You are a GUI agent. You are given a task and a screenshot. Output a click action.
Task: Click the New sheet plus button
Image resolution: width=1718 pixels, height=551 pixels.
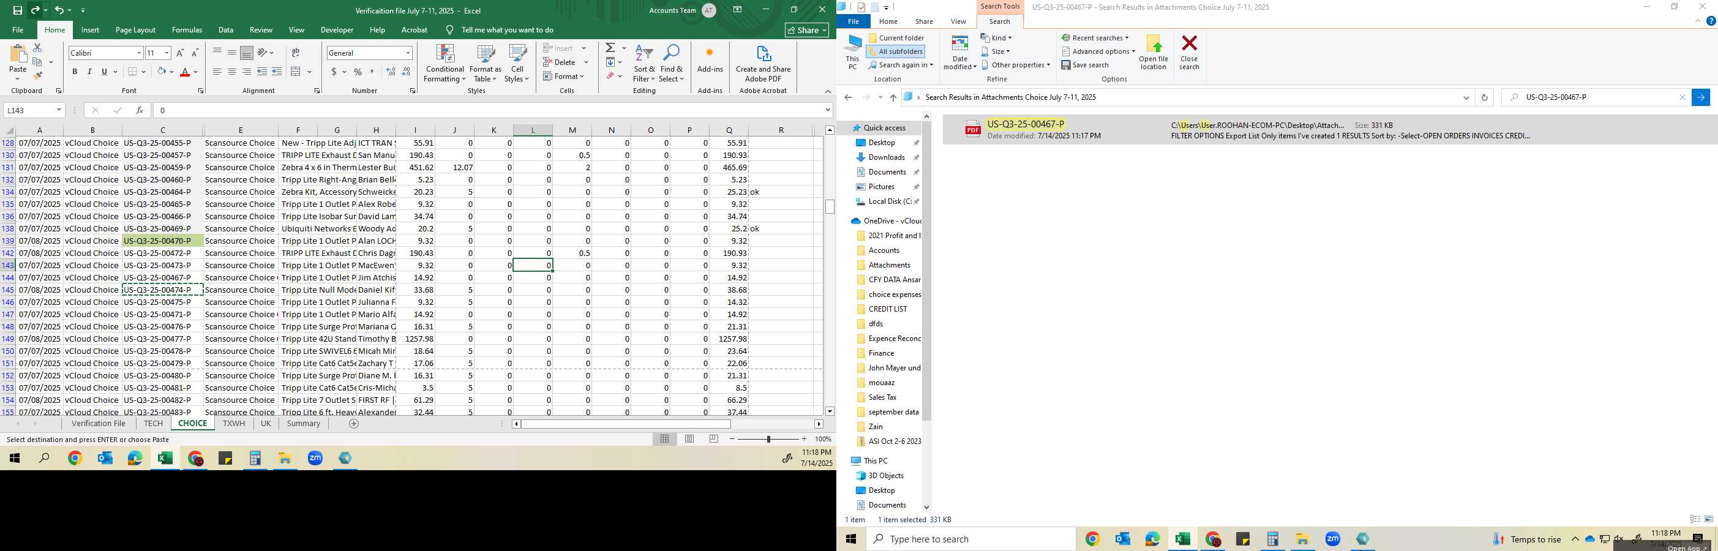(x=353, y=424)
